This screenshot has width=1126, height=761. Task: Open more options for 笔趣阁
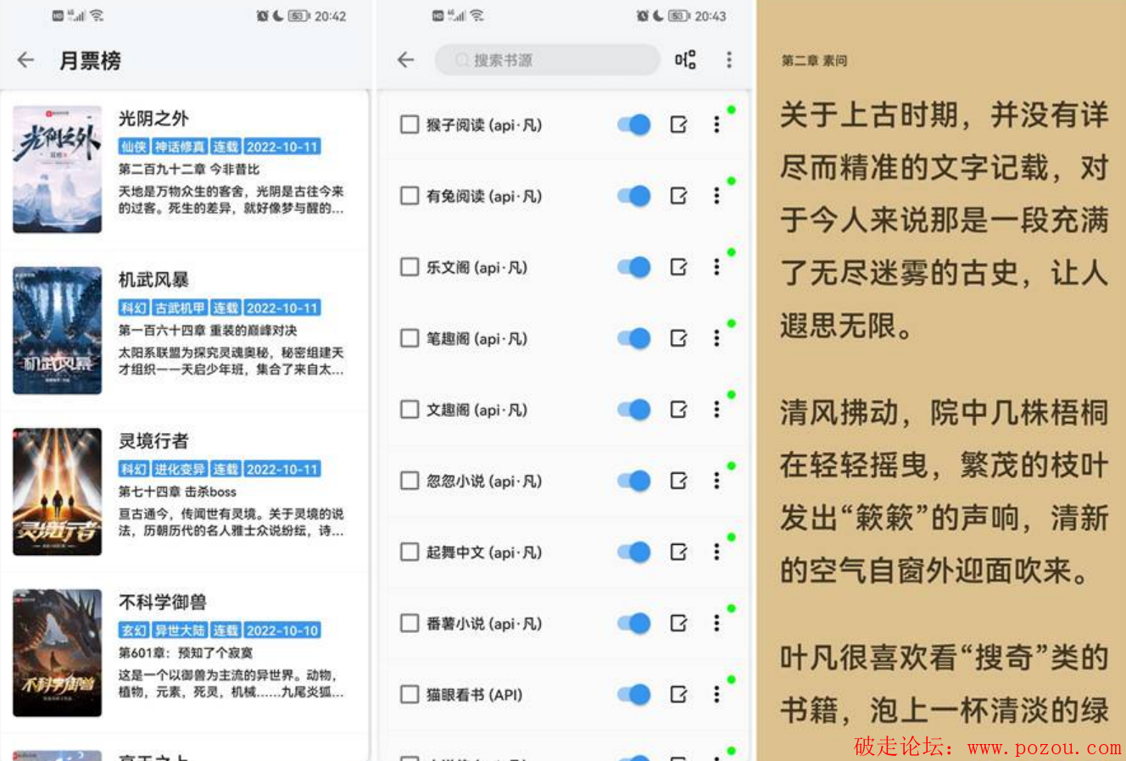pos(716,338)
